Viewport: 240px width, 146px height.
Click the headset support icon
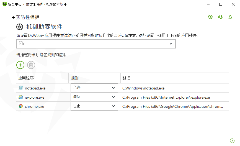[220, 17]
